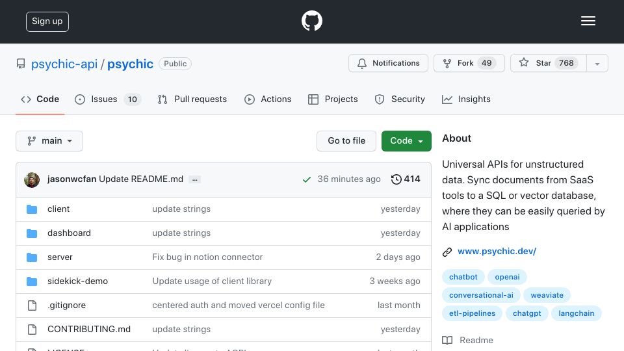The image size is (624, 351).
Task: Fork the repository
Action: 469,63
